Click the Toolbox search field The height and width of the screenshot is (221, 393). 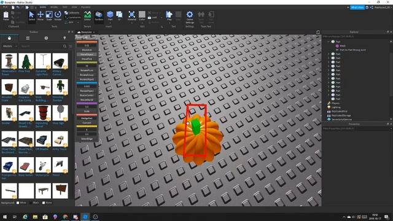[41, 46]
